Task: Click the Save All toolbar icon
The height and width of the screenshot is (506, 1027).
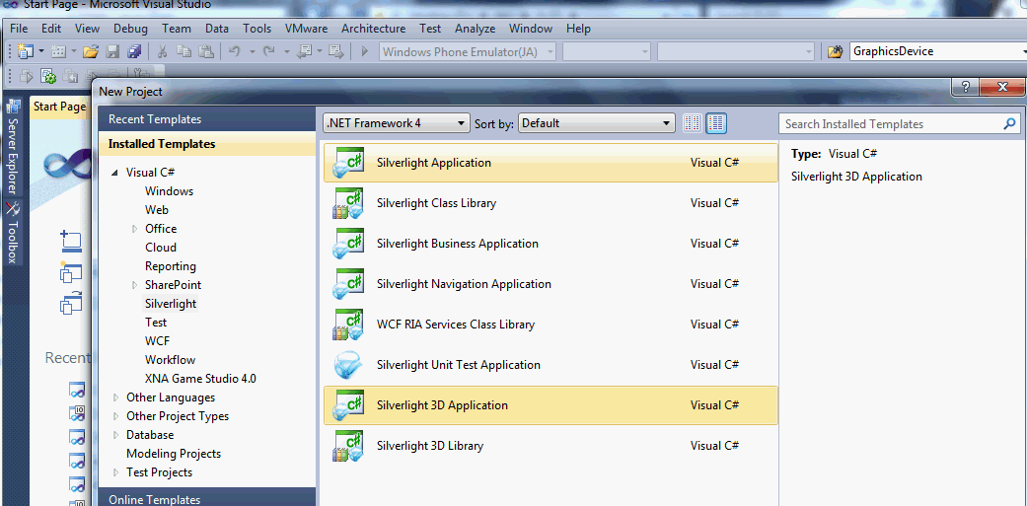Action: [x=134, y=51]
